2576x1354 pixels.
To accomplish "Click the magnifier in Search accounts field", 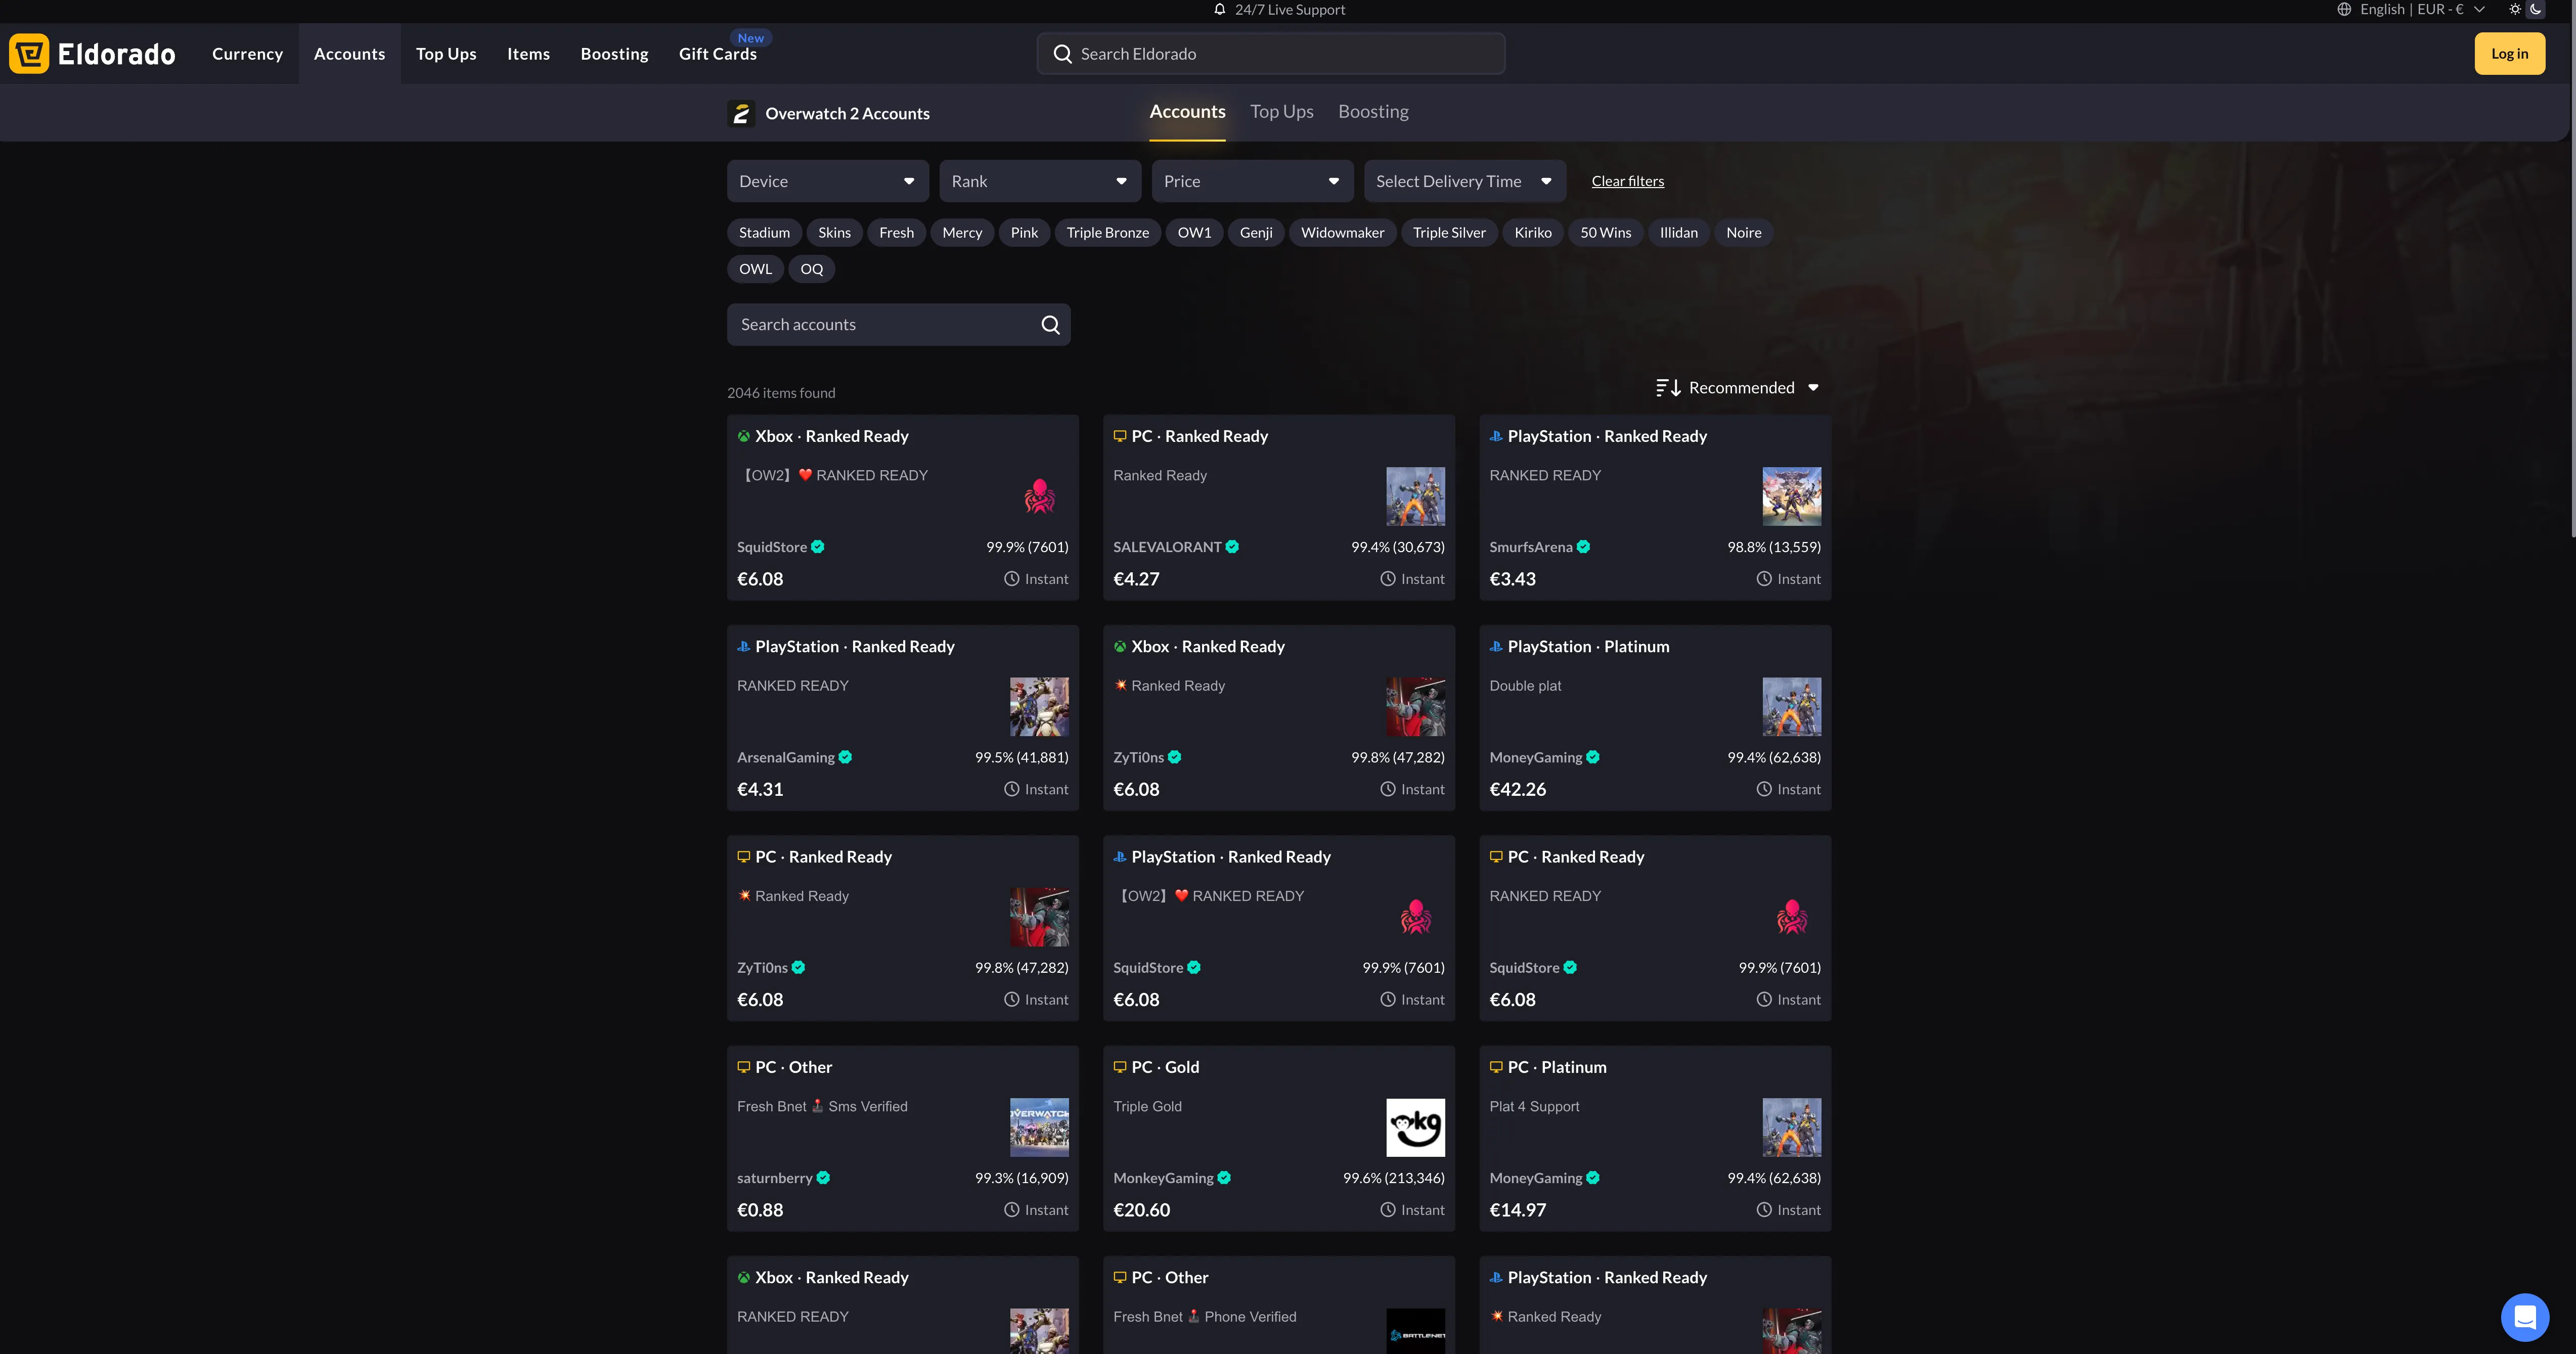I will click(1050, 325).
